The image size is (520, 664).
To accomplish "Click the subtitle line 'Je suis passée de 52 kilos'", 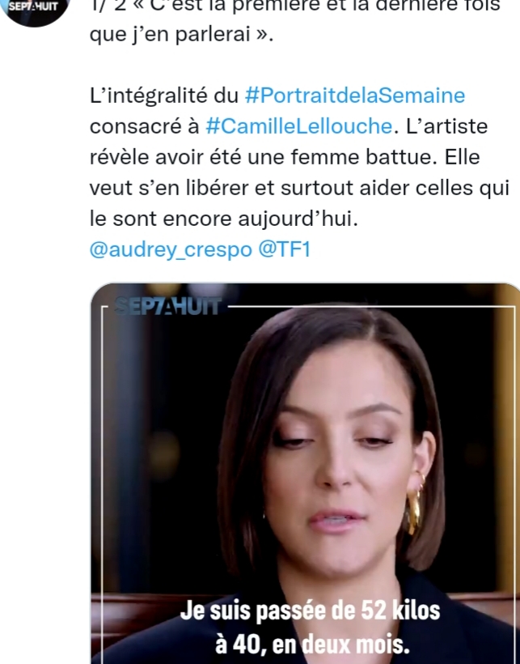I will coord(310,611).
